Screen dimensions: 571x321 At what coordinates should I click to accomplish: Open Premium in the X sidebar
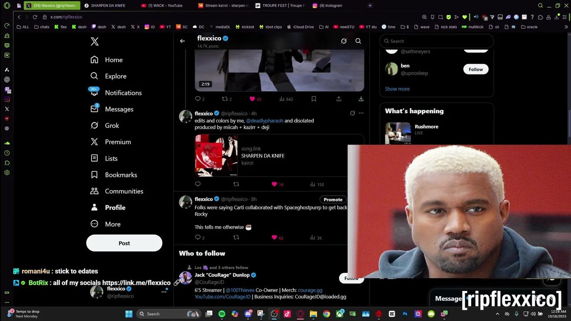[111, 142]
